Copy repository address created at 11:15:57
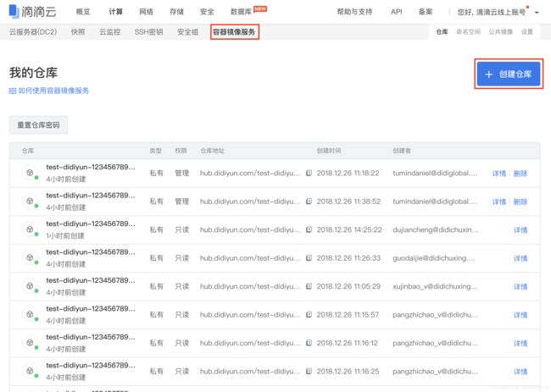 (309, 314)
